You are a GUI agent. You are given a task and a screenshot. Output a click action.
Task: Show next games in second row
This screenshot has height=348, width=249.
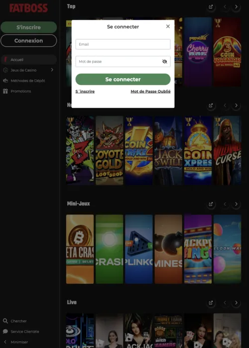pos(236,105)
